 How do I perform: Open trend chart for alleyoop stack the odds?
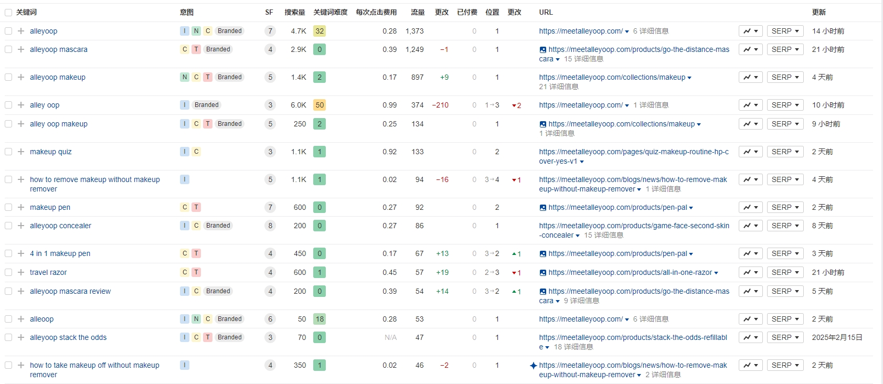750,337
